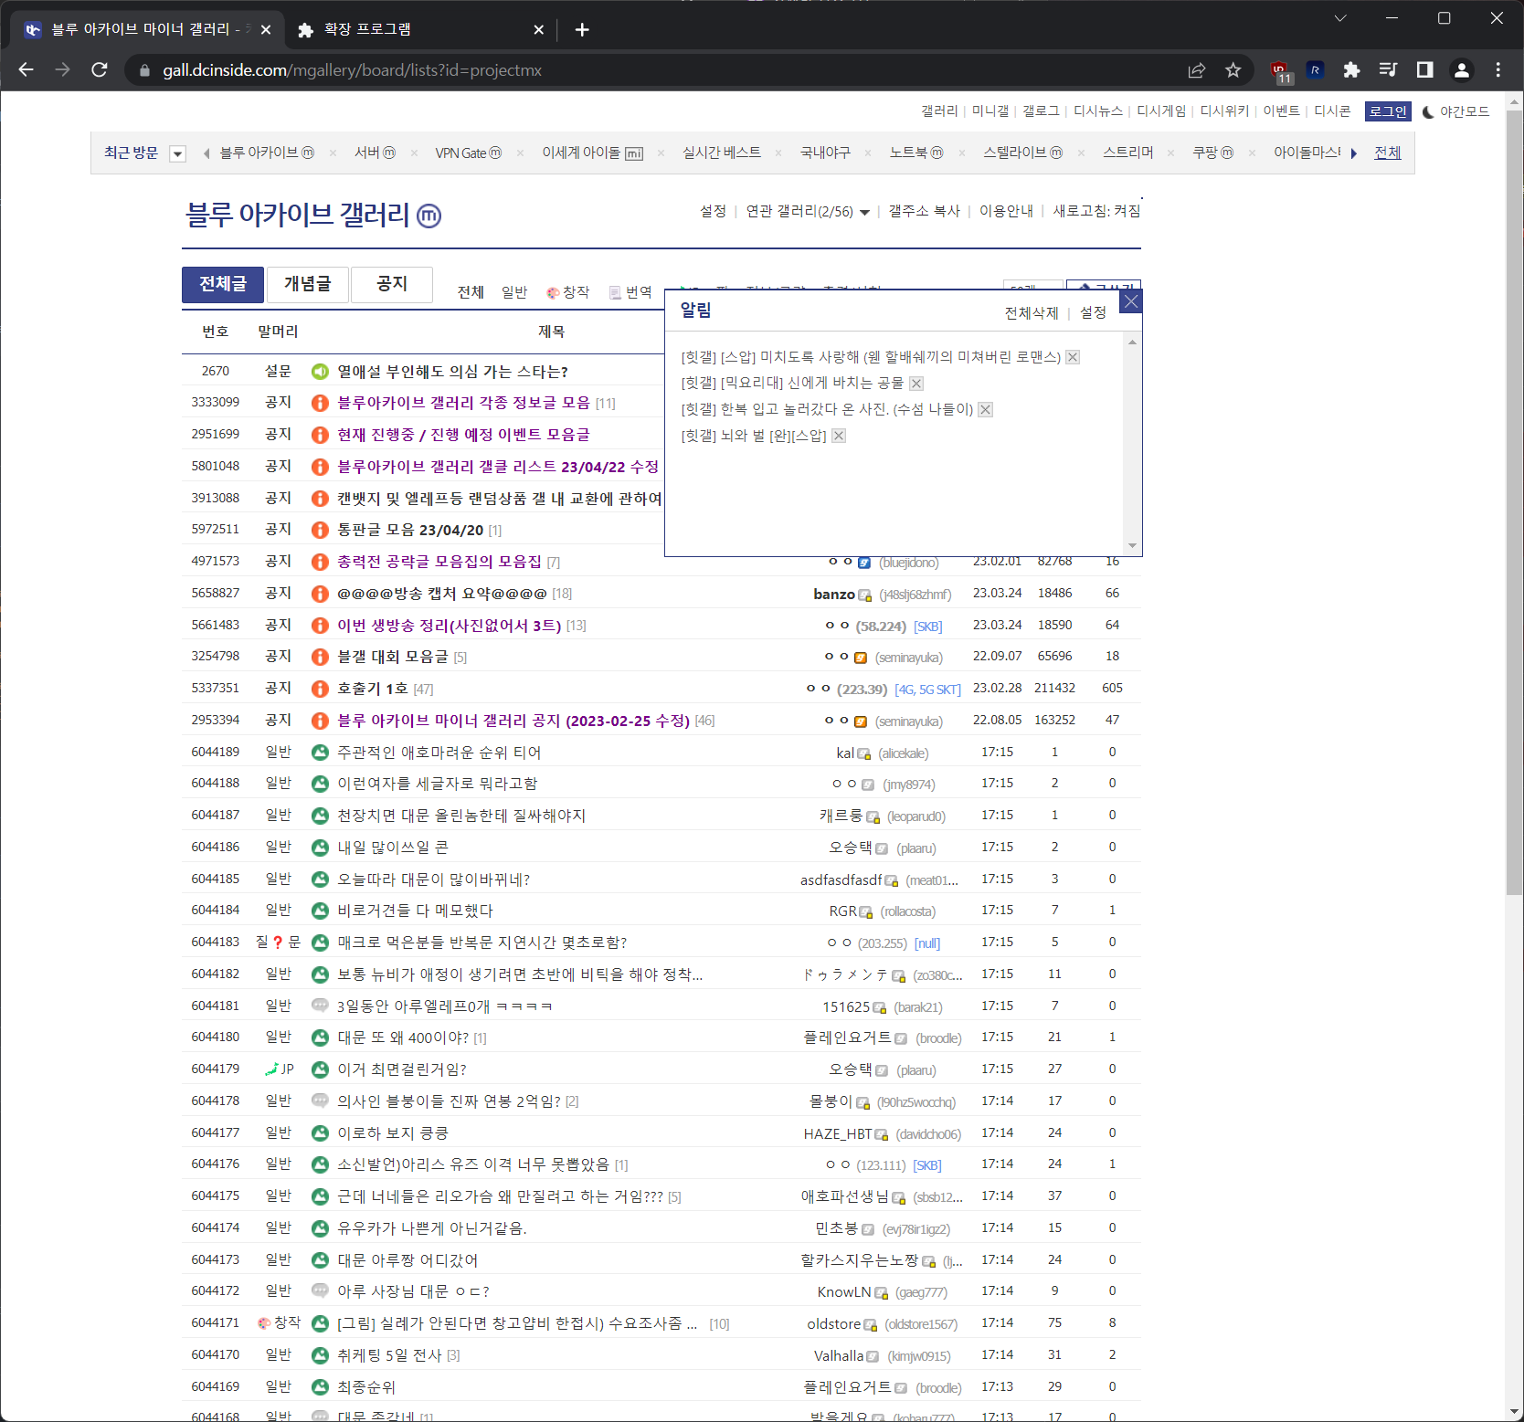Expand the 최근 방문 dropdown
This screenshot has width=1524, height=1422.
click(177, 153)
